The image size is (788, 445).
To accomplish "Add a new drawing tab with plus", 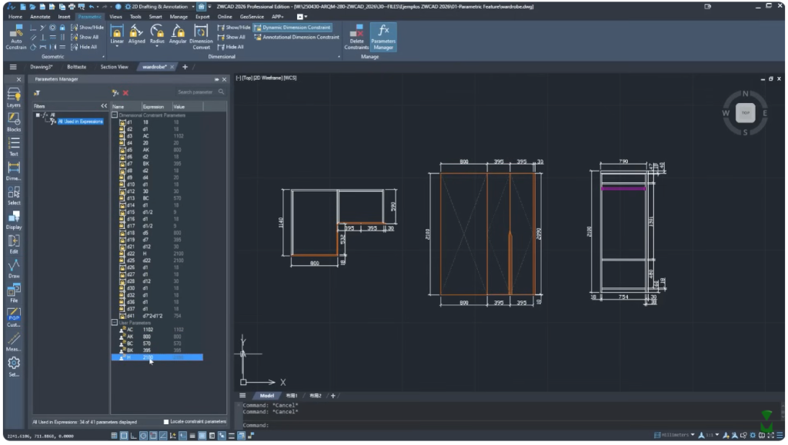I will click(185, 67).
